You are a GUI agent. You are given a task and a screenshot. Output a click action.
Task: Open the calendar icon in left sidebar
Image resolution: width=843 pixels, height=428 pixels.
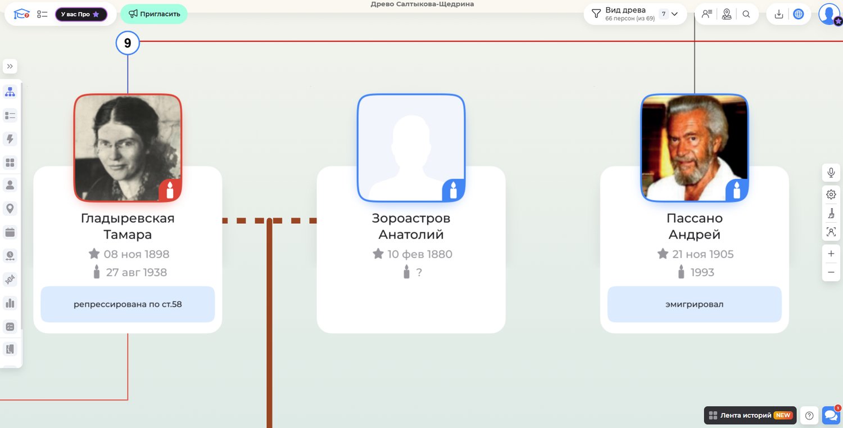click(x=10, y=232)
